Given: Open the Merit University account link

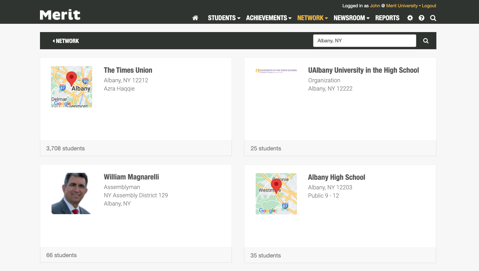Looking at the screenshot, I should [x=402, y=6].
